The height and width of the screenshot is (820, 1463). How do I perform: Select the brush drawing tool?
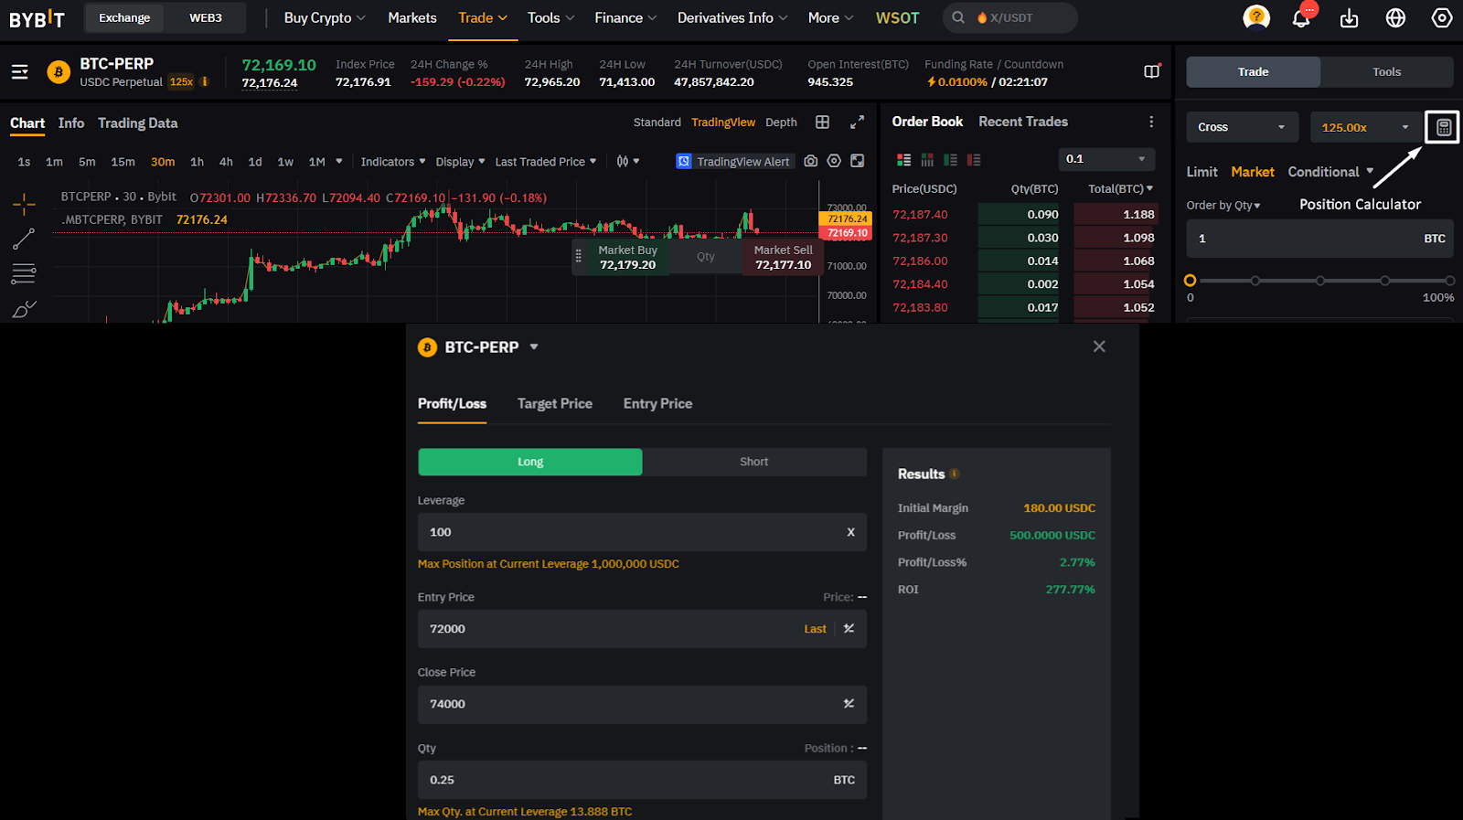point(24,309)
